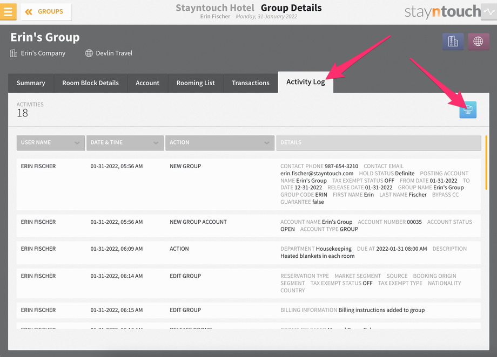Click date 01-31-2022, 06:09 AM
497x357 pixels.
coord(116,249)
